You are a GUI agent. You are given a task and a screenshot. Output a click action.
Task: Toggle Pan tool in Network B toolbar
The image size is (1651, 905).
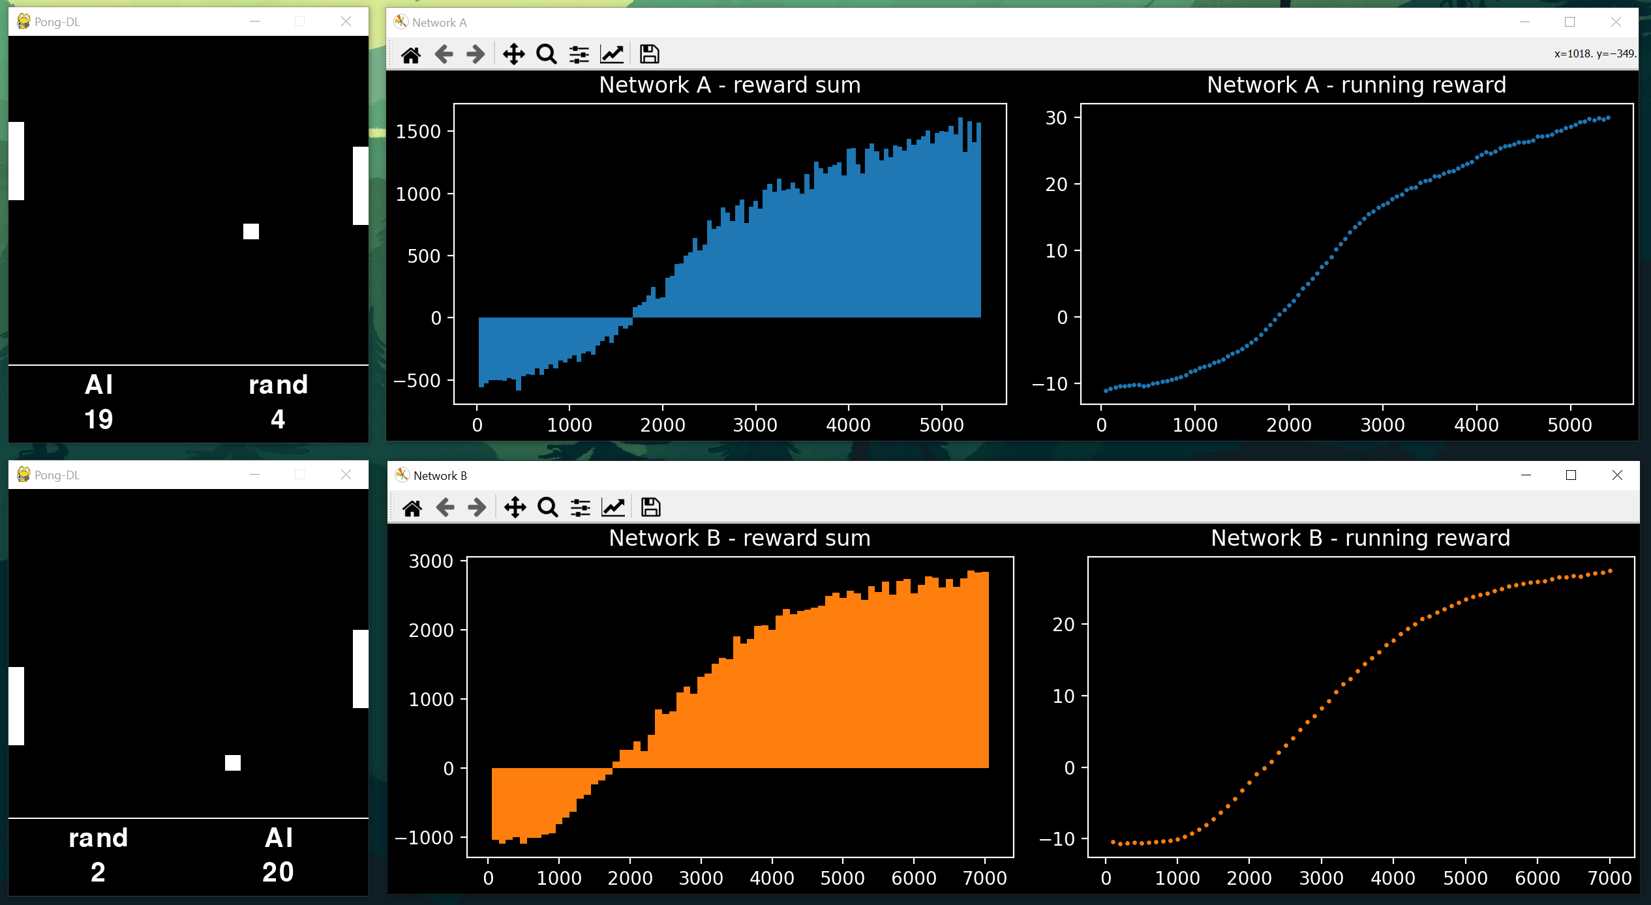point(515,507)
